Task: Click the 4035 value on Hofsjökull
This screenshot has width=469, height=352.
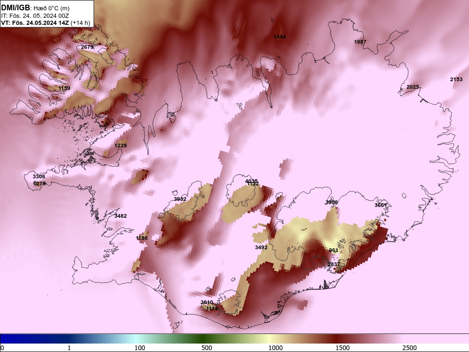Action: [x=251, y=181]
